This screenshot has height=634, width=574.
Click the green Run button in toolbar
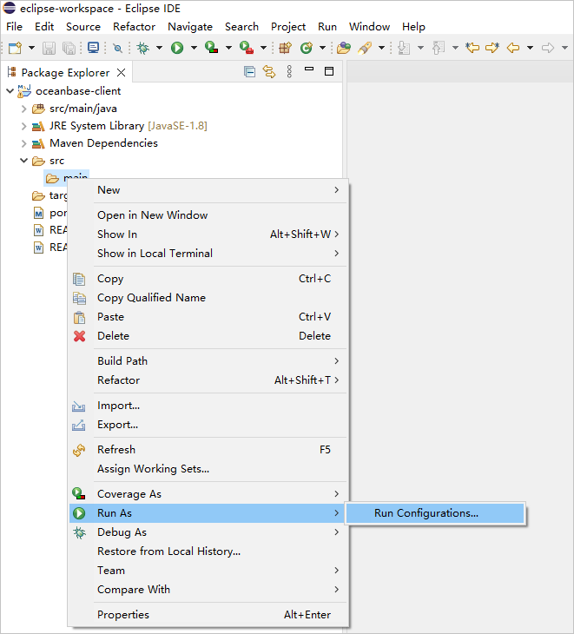point(177,48)
